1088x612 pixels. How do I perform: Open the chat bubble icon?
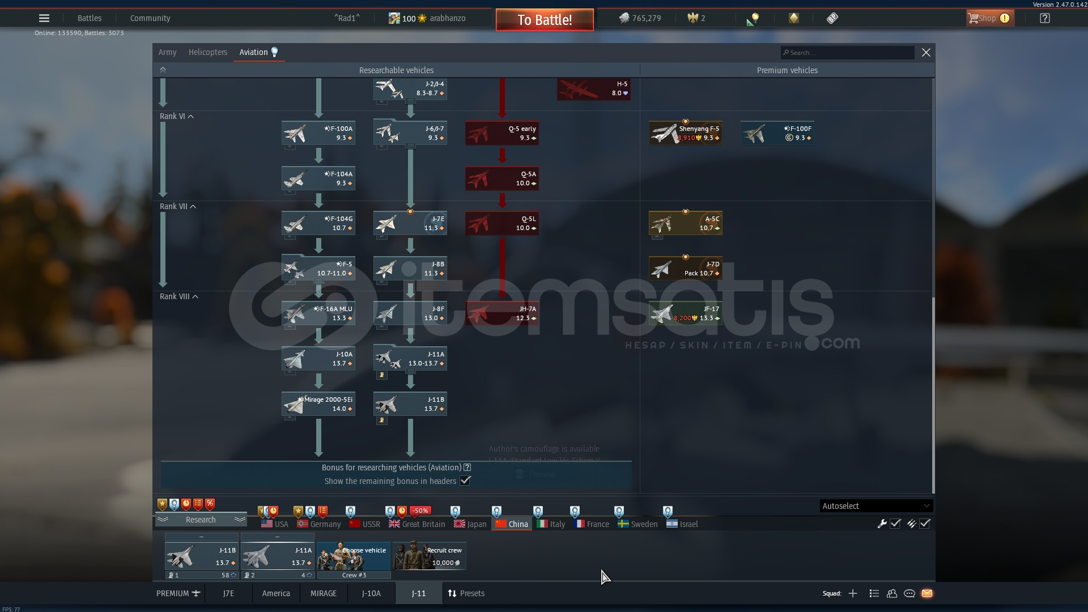tap(909, 593)
